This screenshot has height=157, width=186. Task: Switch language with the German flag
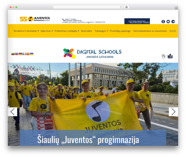[20, 54]
